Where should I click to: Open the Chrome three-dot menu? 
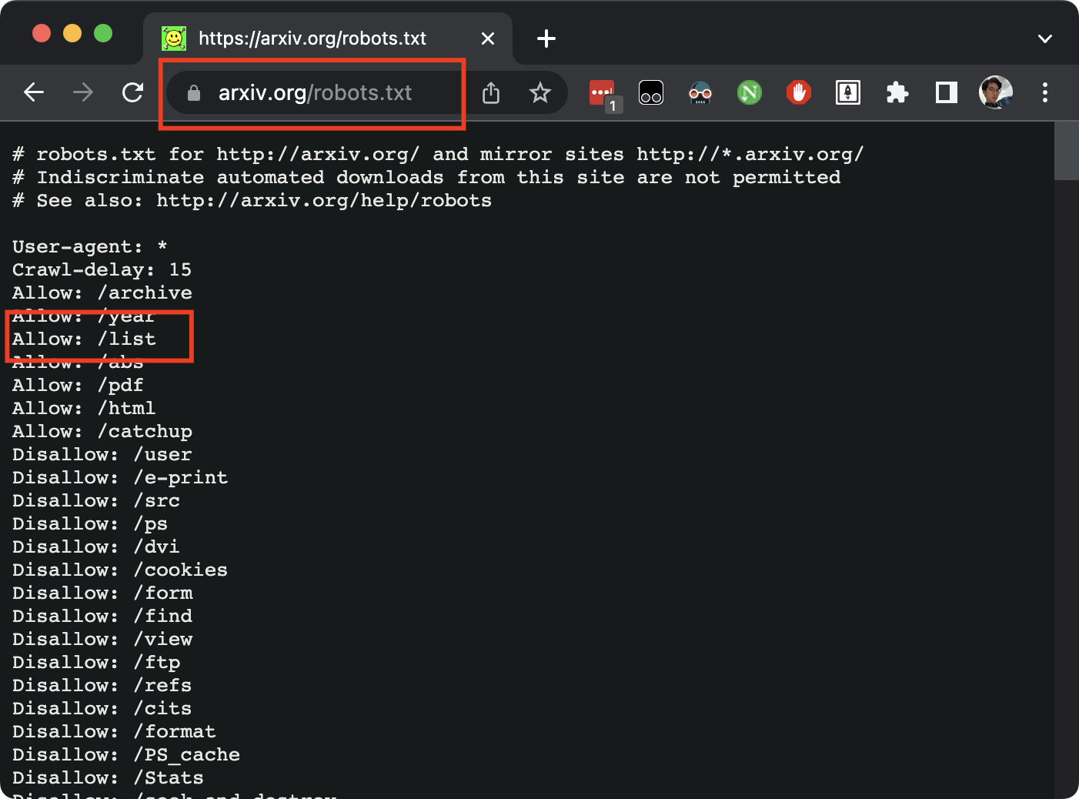(1045, 93)
